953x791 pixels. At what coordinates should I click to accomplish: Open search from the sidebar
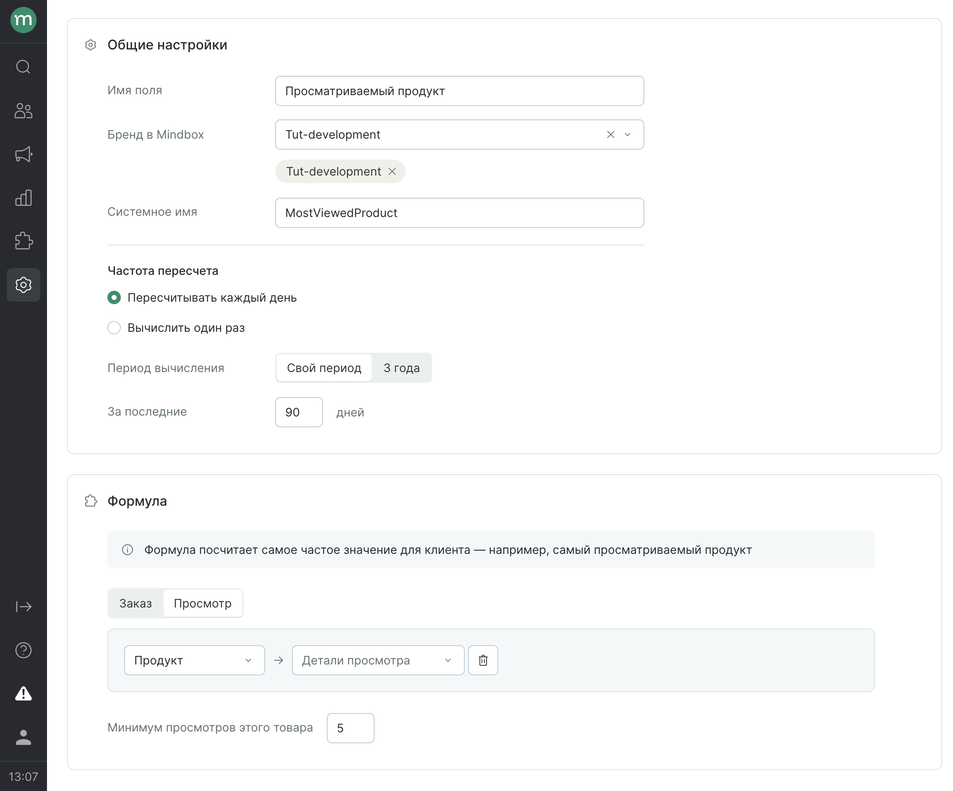[23, 67]
